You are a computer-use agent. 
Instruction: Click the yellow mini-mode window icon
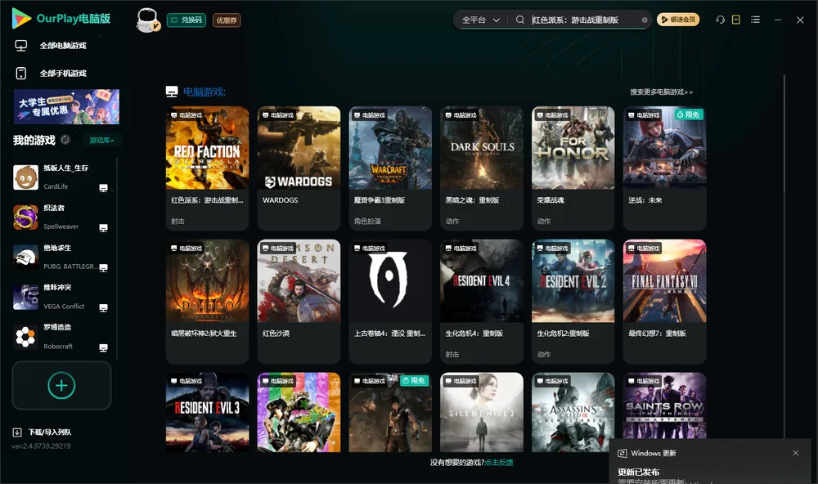pos(736,20)
